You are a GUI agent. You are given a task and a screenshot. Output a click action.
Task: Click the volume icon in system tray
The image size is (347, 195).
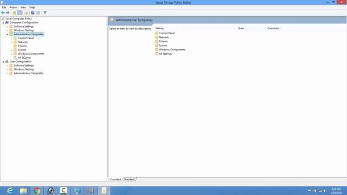325,191
